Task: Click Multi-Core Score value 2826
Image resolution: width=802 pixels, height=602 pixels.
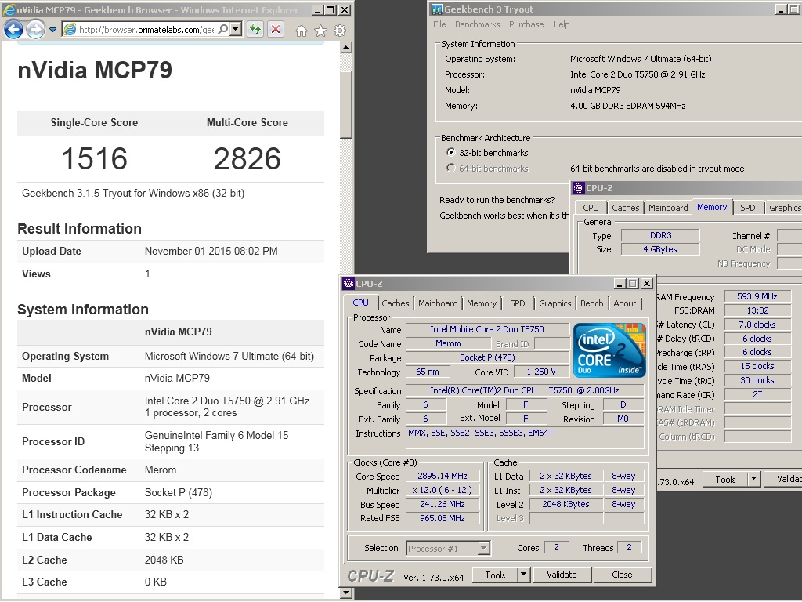Action: coord(247,158)
